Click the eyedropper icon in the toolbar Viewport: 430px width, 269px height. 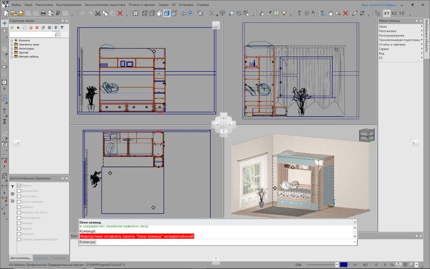[x=269, y=13]
